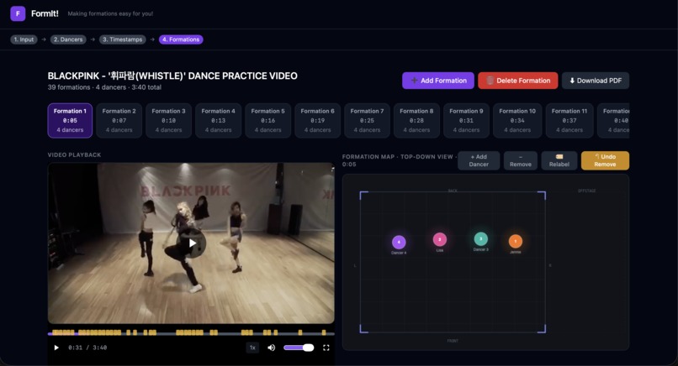The image size is (678, 366).
Task: Select the Formation 2 card at 0:07
Action: click(119, 120)
